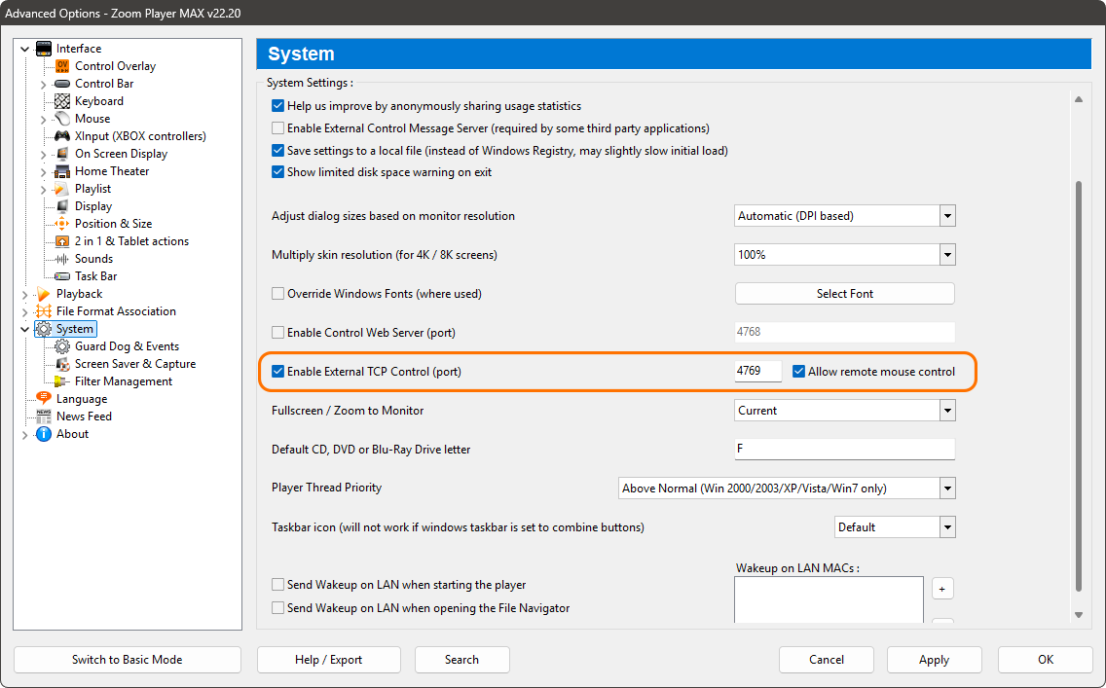Open the Fullscreen / Zoom to Monitor dropdown
Image resolution: width=1106 pixels, height=688 pixels.
945,410
